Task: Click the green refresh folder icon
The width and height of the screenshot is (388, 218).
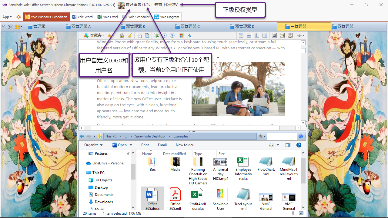Action: [156, 35]
